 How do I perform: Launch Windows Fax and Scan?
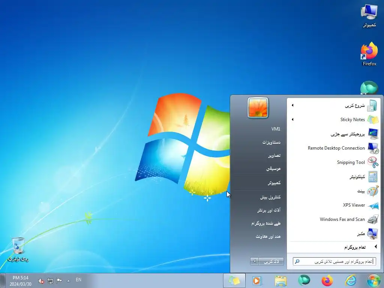(334, 219)
